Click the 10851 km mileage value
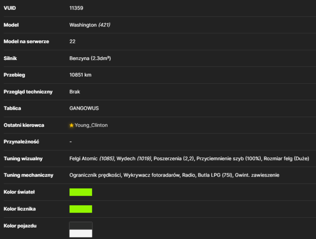Screen dimensions: 316x239 (80, 75)
